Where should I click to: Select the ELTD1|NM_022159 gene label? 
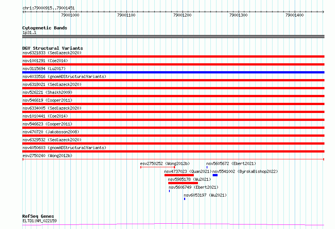(40, 221)
